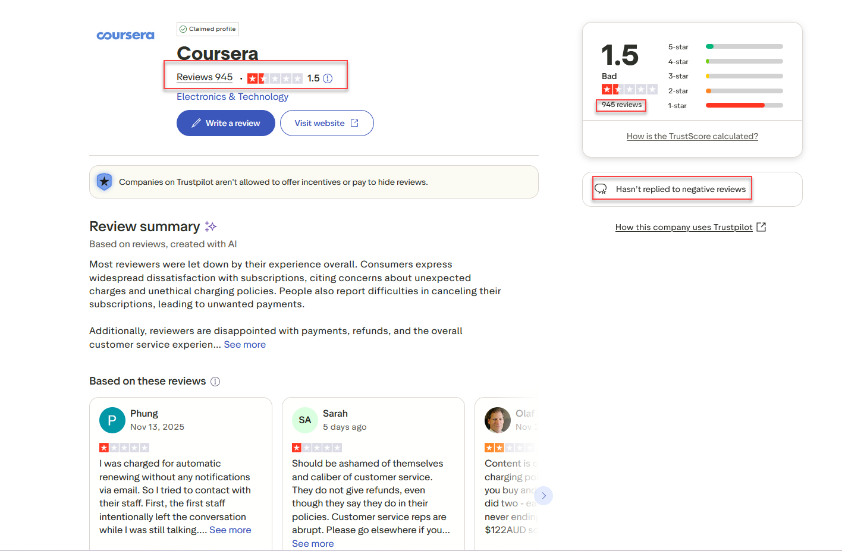Click the 5 days ago date
This screenshot has height=551, width=842.
click(x=345, y=427)
